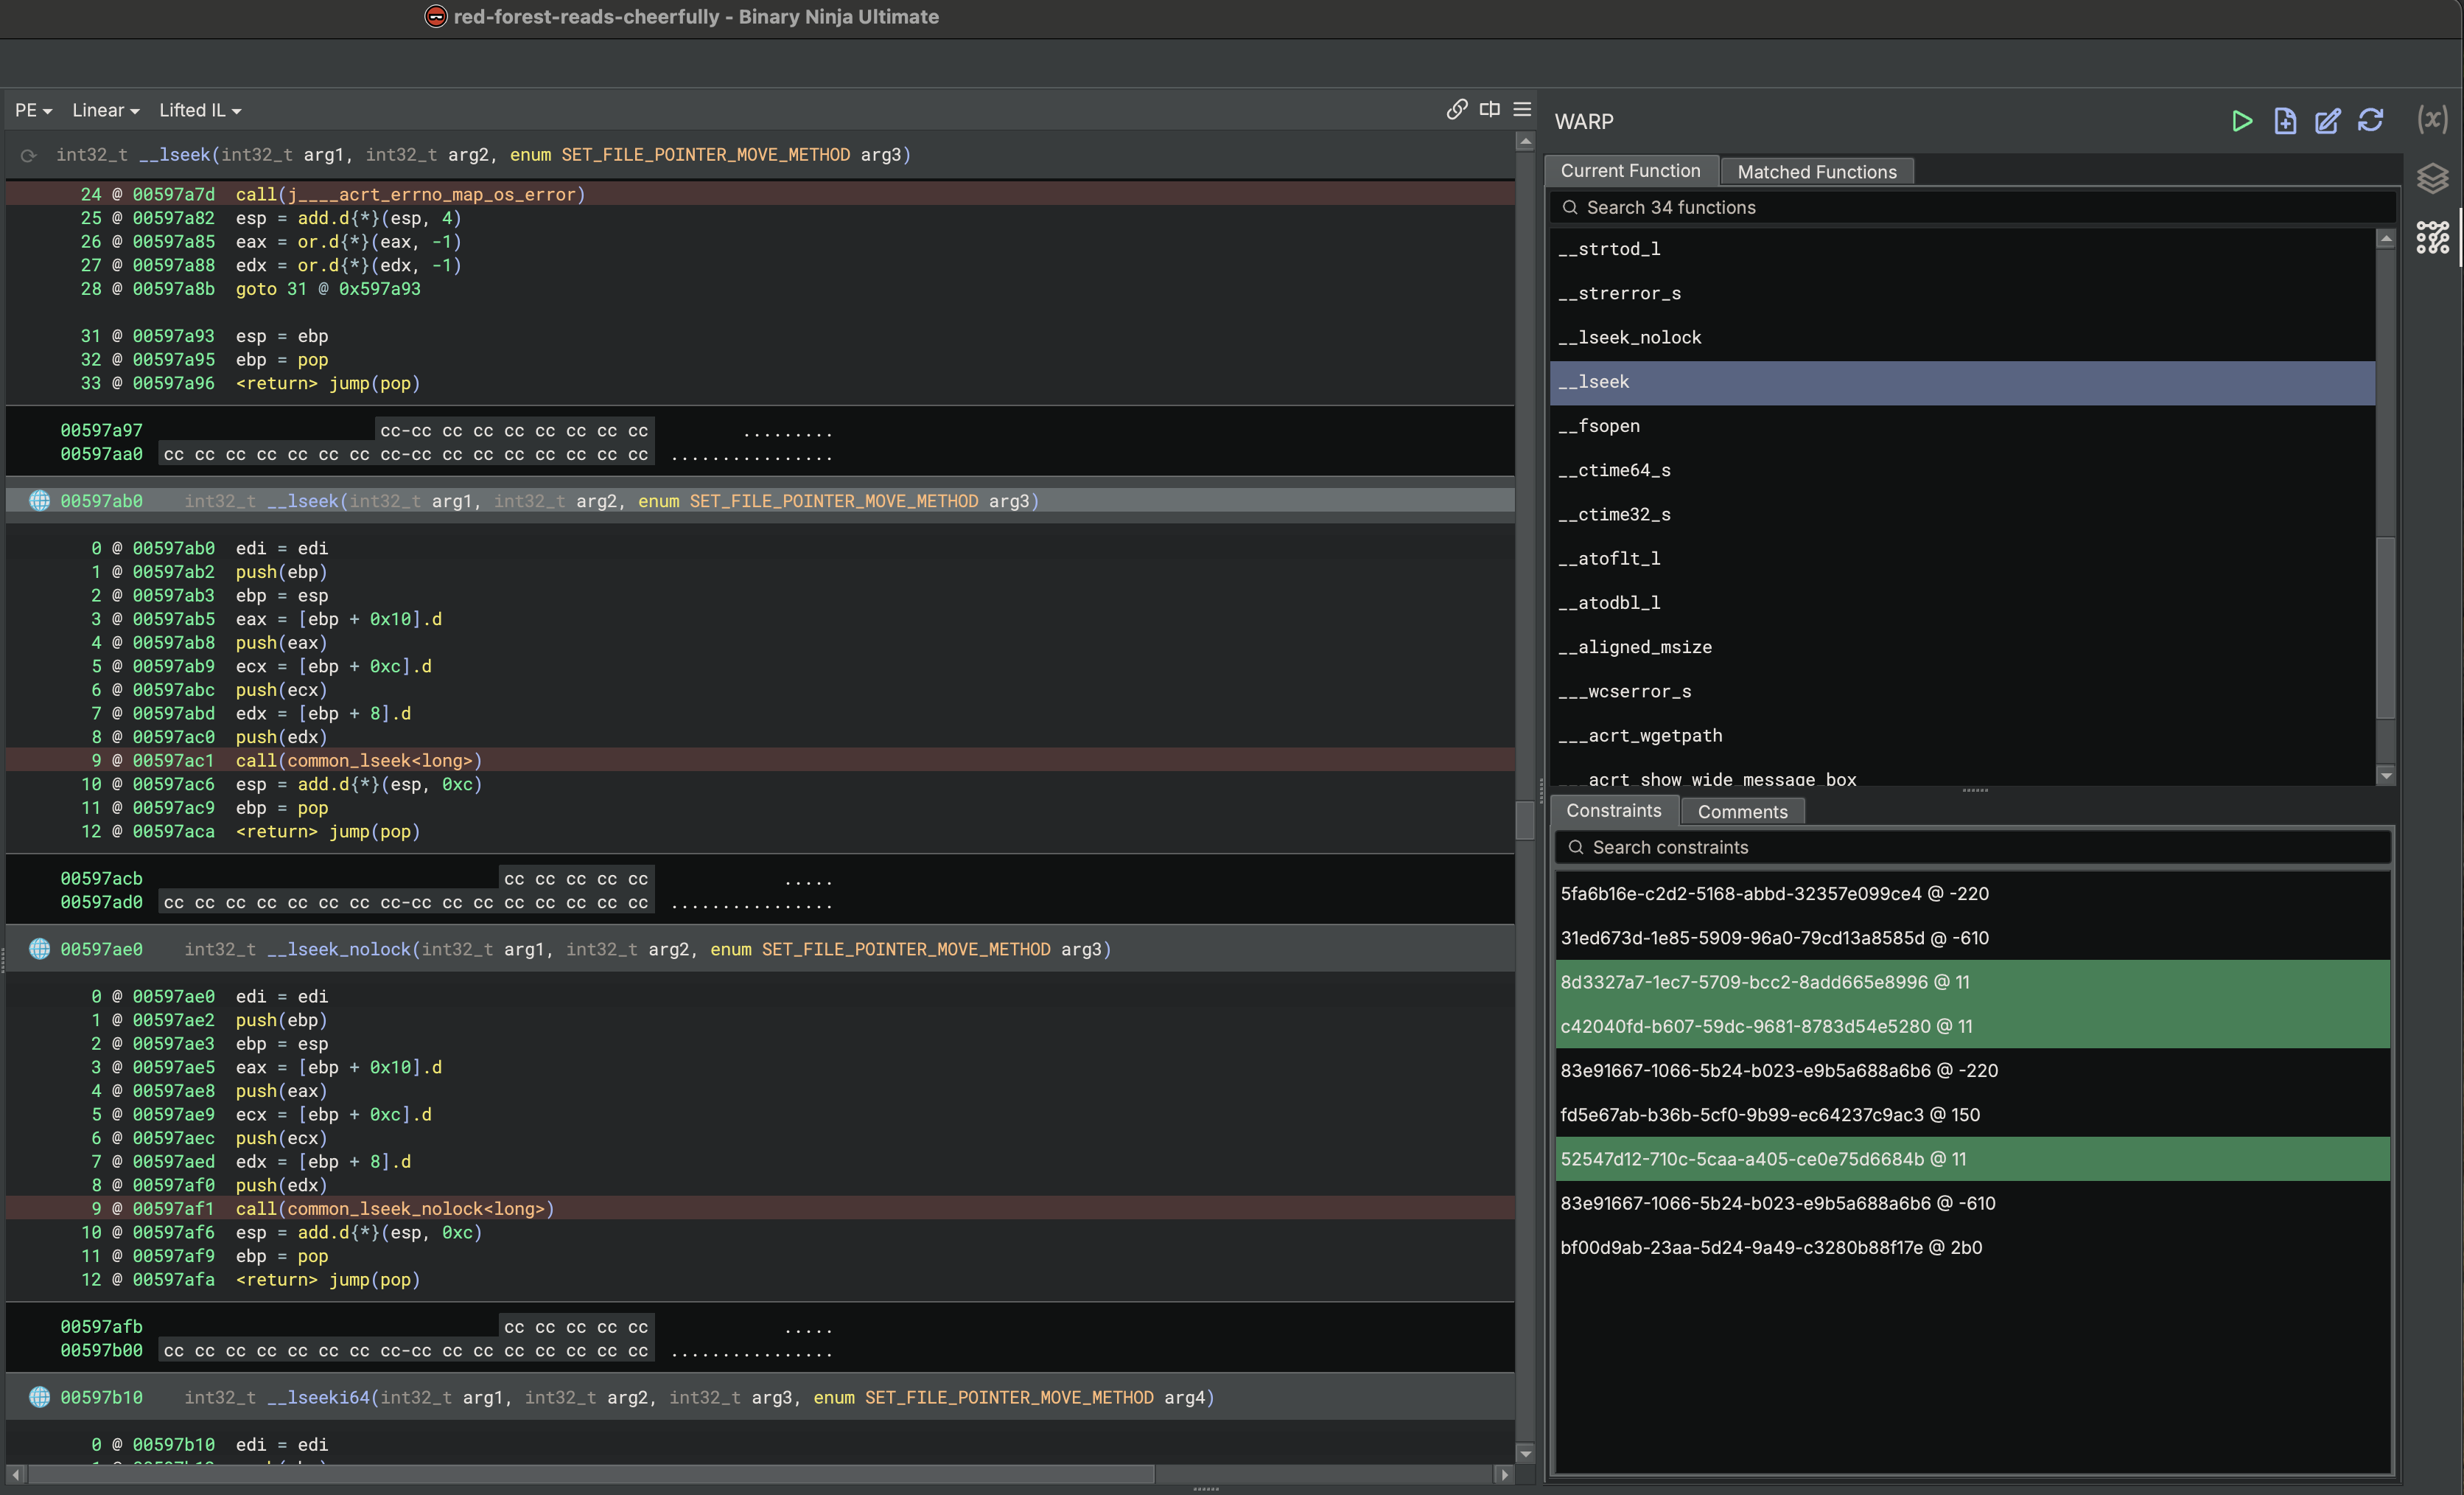Open the PE view type dropdown
2464x1495 pixels.
pos(33,110)
